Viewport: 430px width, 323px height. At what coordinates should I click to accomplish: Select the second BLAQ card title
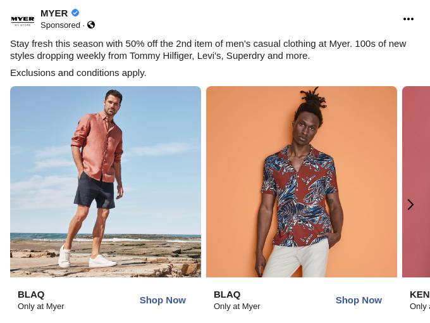[227, 294]
